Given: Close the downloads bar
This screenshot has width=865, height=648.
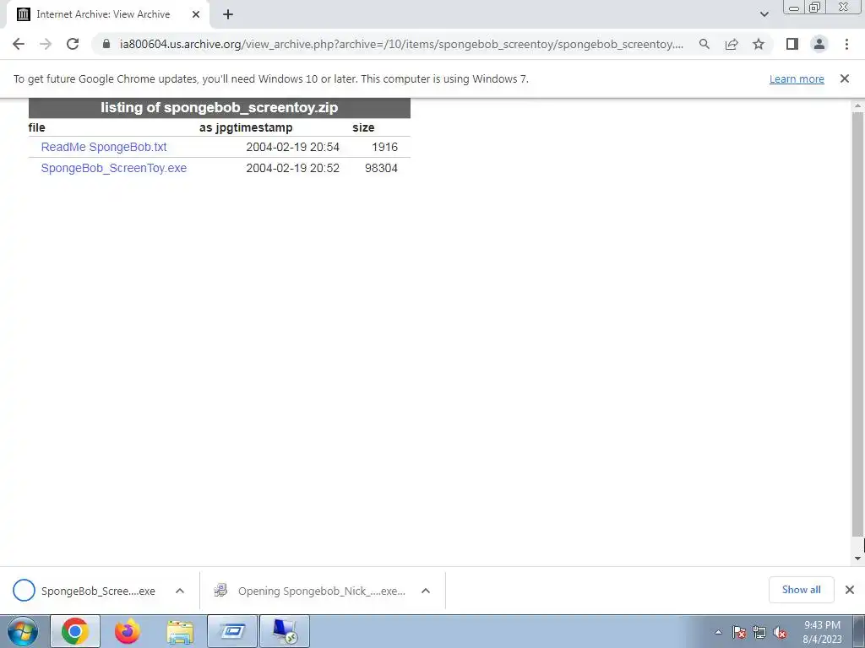Looking at the screenshot, I should 850,590.
